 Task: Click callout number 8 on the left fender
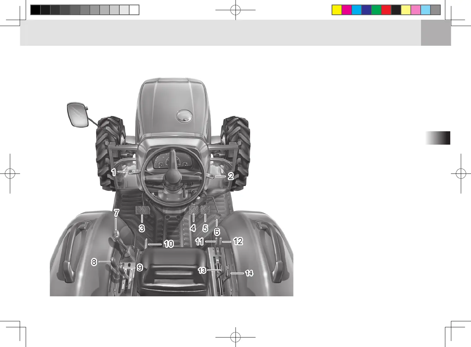point(94,262)
